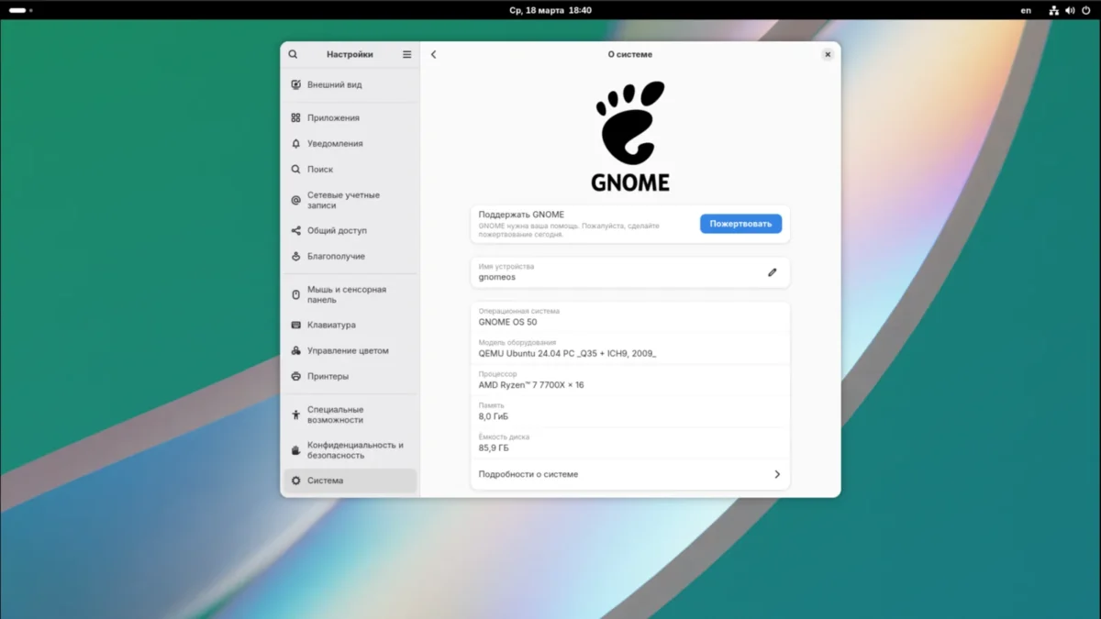Click the Пожертвовать donate button
Viewport: 1101px width, 619px height.
740,224
